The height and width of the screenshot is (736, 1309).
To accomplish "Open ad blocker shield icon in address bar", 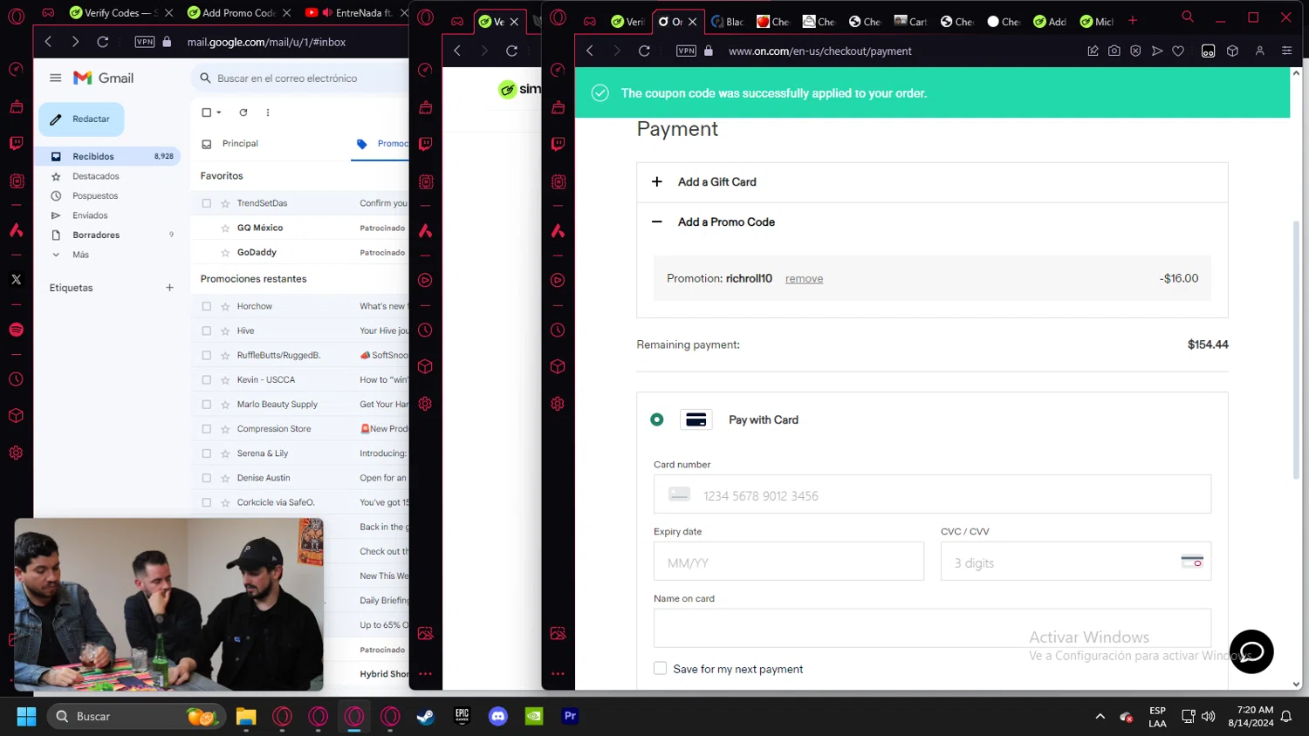I will (x=1135, y=51).
